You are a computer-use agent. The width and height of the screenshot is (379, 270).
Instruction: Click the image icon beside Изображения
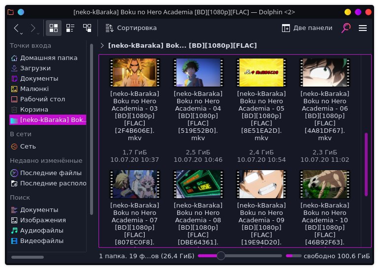coord(14,220)
